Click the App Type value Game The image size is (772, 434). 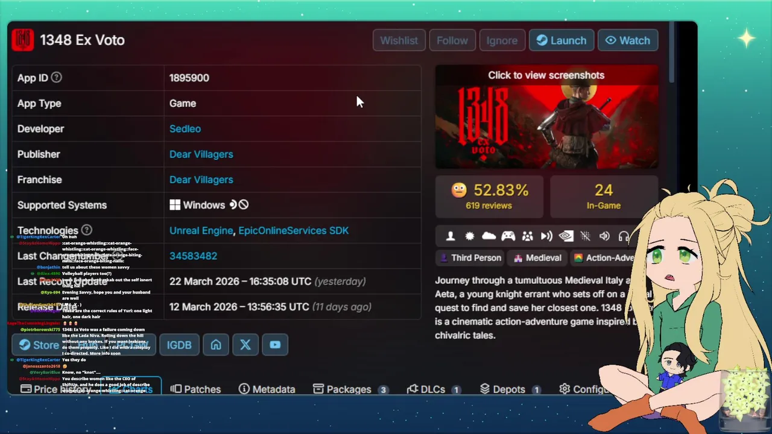point(183,103)
